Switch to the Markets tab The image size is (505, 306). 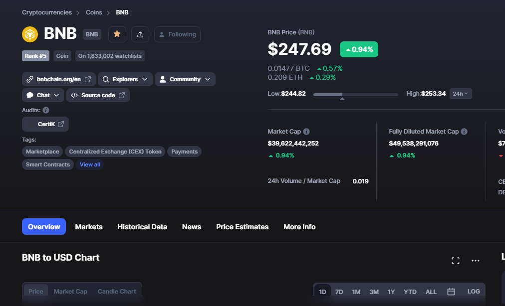point(88,227)
